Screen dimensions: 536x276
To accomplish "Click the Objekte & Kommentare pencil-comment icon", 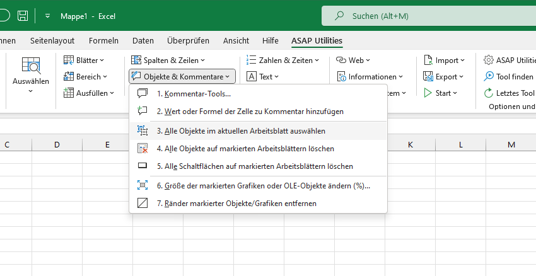I will click(x=136, y=76).
